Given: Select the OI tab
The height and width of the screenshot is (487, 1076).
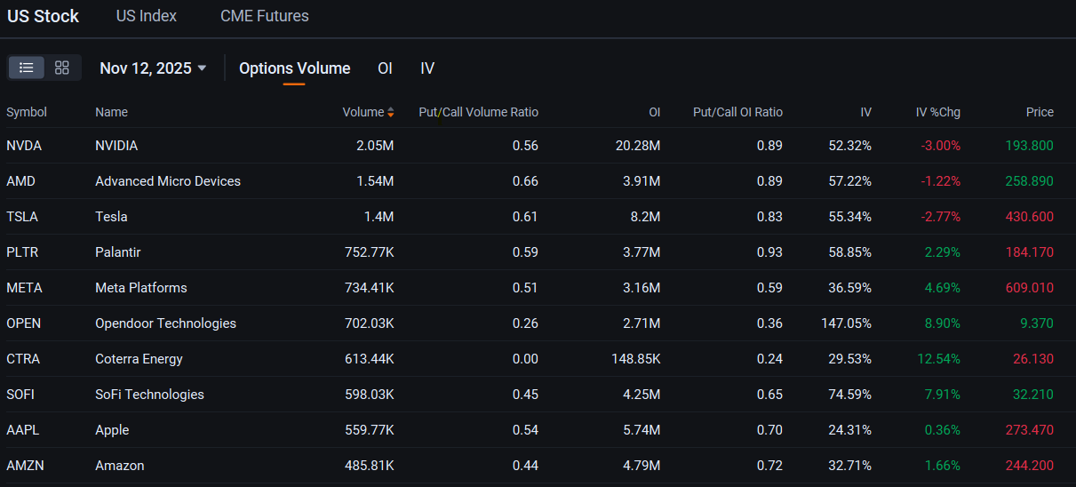Looking at the screenshot, I should point(385,68).
